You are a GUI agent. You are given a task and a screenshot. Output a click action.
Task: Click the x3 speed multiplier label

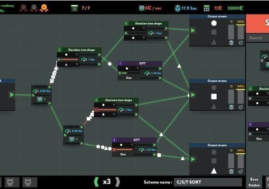point(107,182)
